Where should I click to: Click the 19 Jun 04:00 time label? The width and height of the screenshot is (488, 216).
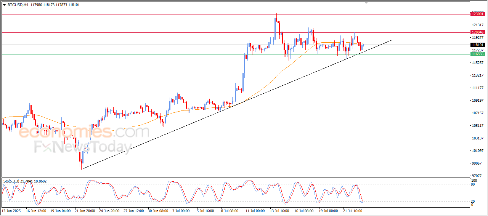point(60,210)
